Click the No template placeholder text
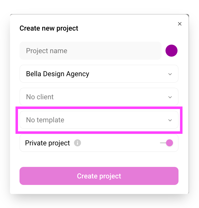Viewport: 199px width, 208px height. (x=45, y=120)
